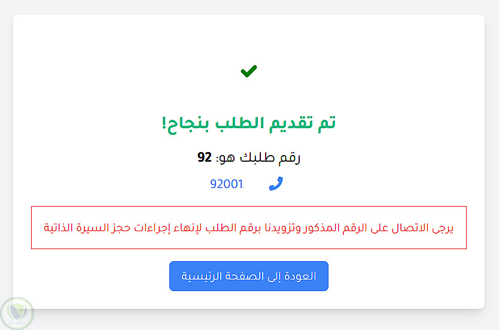
Task: Click the bold order number 92
Action: [x=205, y=158]
